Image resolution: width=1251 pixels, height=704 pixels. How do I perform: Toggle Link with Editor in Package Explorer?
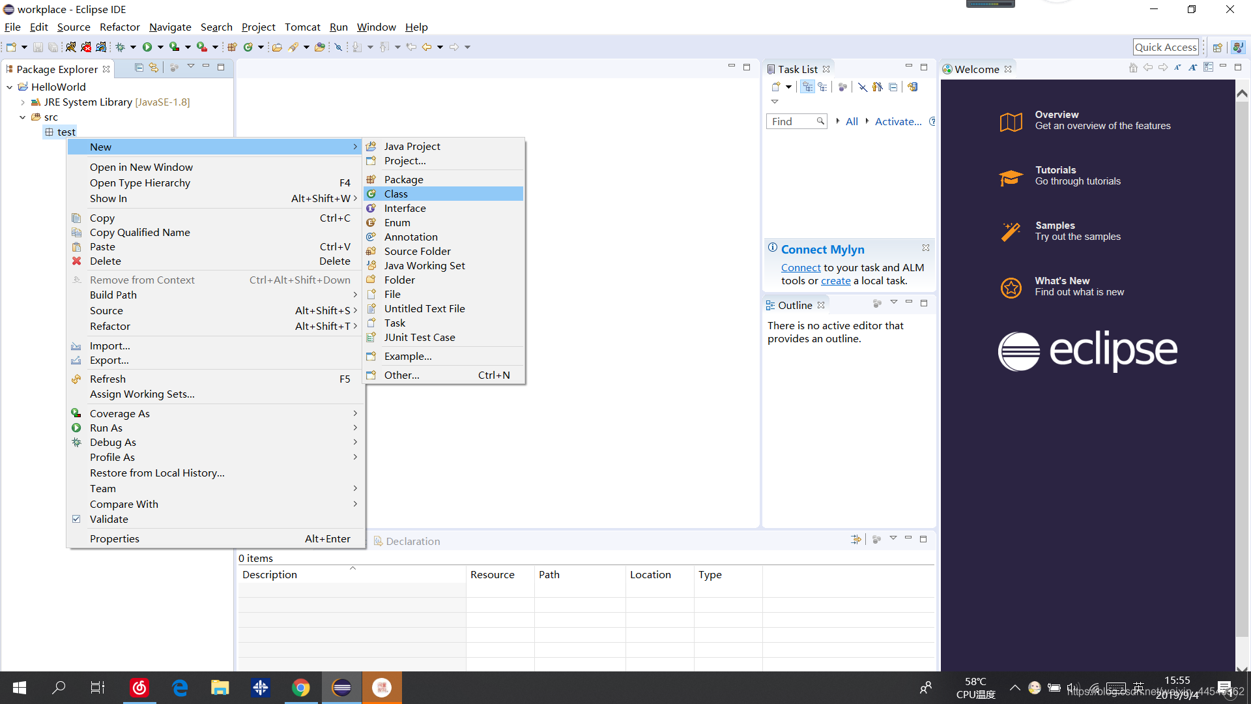154,68
